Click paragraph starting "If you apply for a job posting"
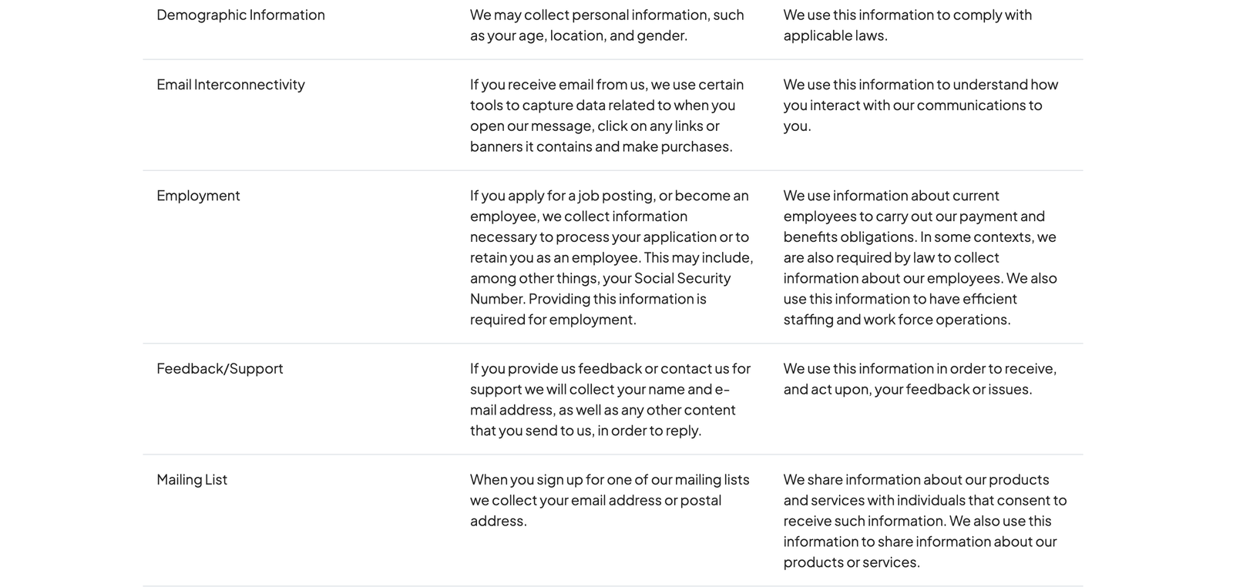Image resolution: width=1233 pixels, height=587 pixels. [x=611, y=257]
